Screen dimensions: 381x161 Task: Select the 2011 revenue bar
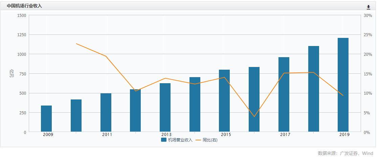point(106,113)
